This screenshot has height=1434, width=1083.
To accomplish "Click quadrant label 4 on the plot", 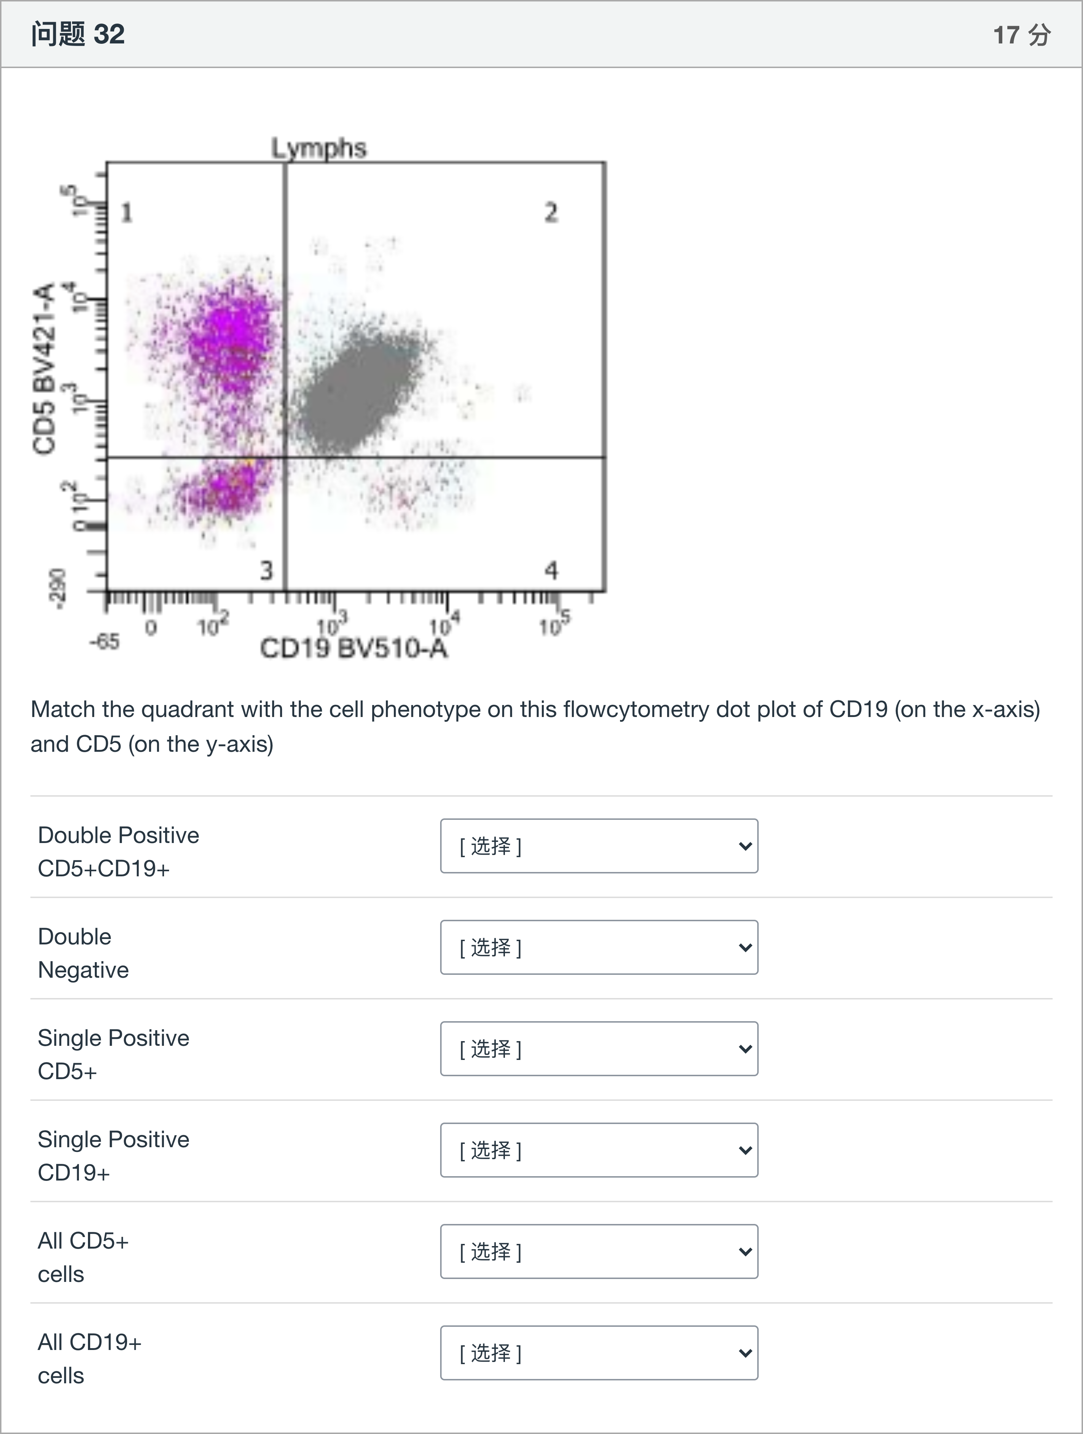I will pos(551,570).
